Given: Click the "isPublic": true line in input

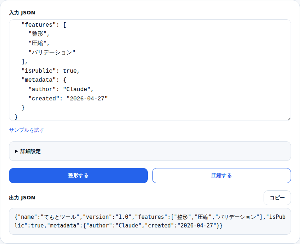Looking at the screenshot, I should tap(50, 71).
